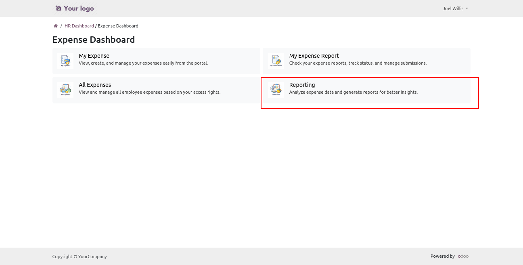Image resolution: width=523 pixels, height=265 pixels.
Task: Open the My Expense title link
Action: click(94, 56)
